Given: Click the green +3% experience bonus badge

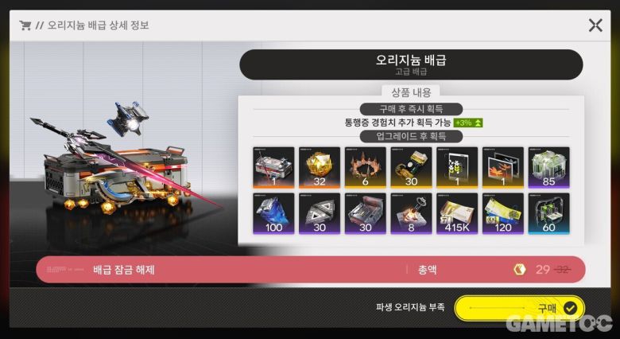Looking at the screenshot, I should (x=468, y=123).
